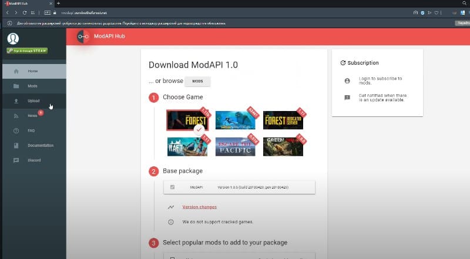Click the VPN badge in address bar
Screen dimensions: 470x259
(48, 12)
